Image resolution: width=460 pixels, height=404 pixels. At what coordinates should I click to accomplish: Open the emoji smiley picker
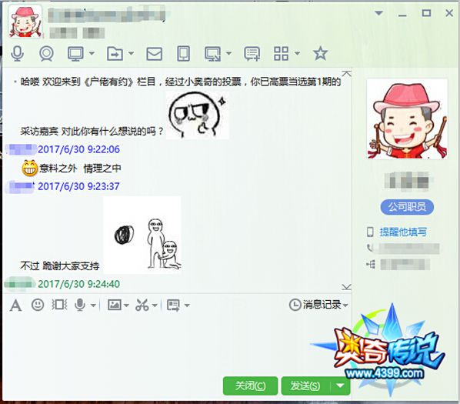[x=38, y=305]
